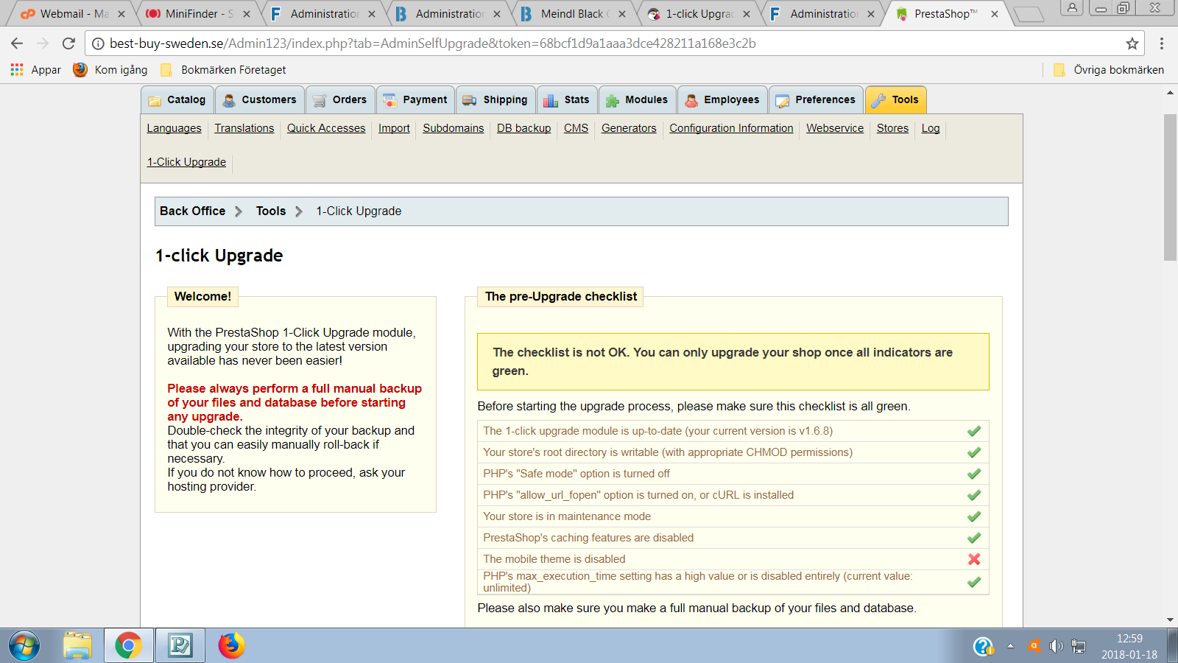Open Generators link
Screen dimensions: 1178x663
(x=629, y=128)
